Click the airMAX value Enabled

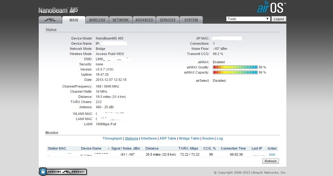click(219, 62)
